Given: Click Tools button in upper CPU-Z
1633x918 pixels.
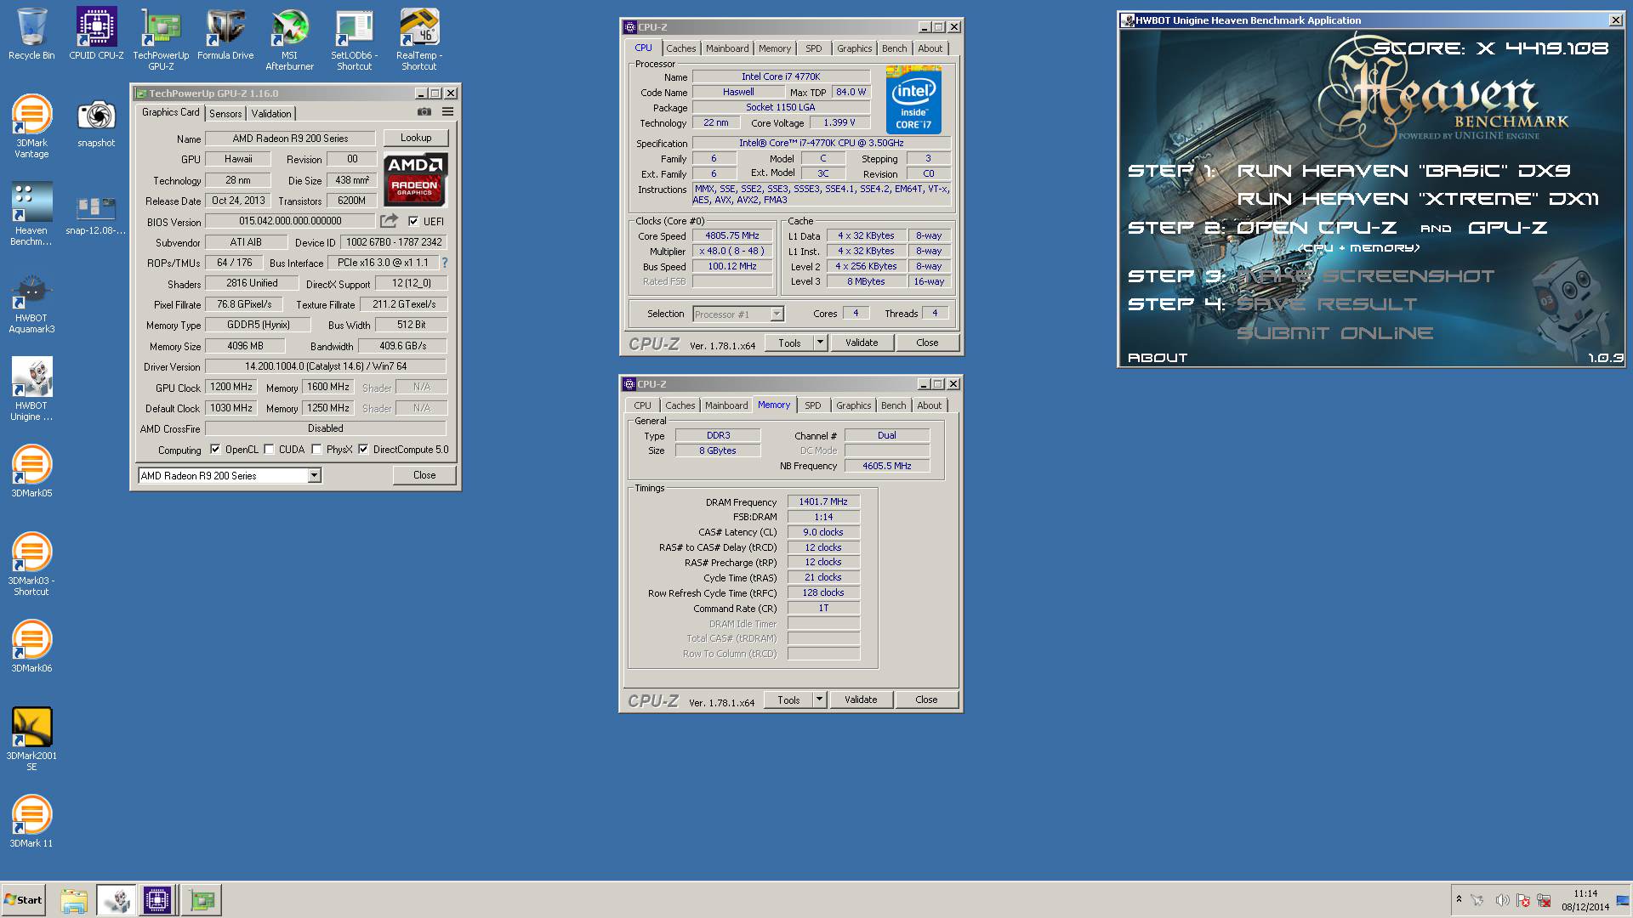Looking at the screenshot, I should click(x=789, y=343).
